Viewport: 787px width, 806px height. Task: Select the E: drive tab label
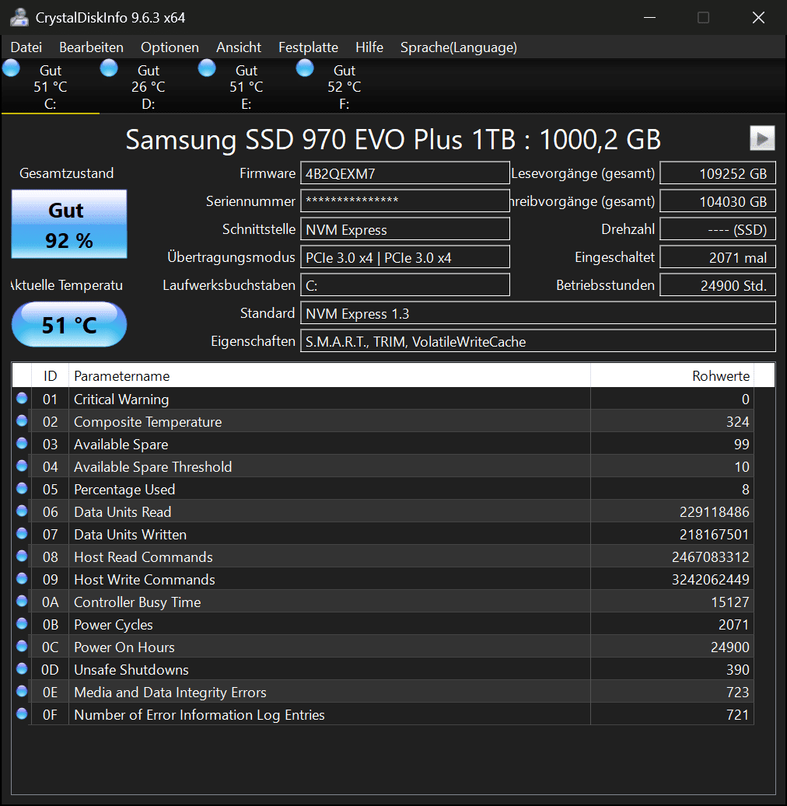[x=247, y=104]
